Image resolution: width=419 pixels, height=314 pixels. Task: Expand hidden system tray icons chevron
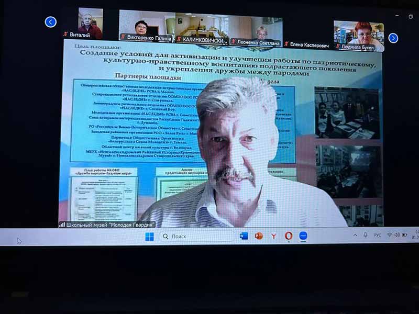pyautogui.click(x=355, y=235)
